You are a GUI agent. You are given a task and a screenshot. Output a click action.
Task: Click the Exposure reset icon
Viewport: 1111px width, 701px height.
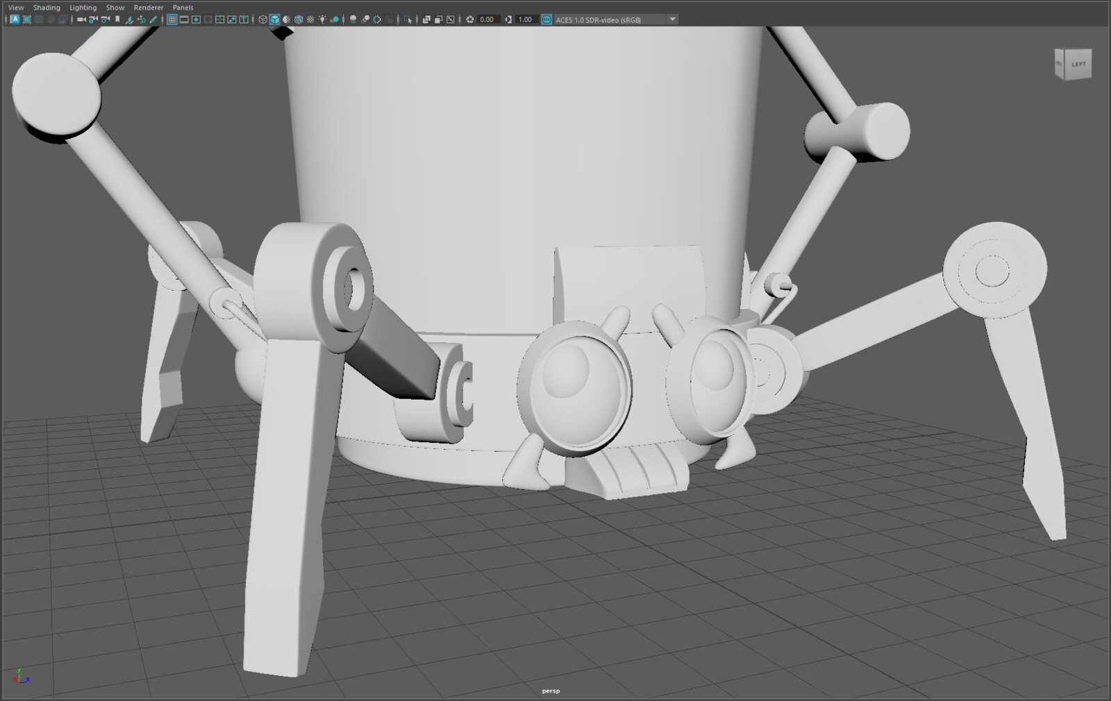click(x=469, y=19)
